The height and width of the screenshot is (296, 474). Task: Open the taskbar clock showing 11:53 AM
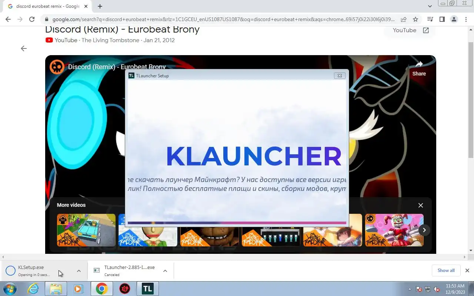(455, 289)
